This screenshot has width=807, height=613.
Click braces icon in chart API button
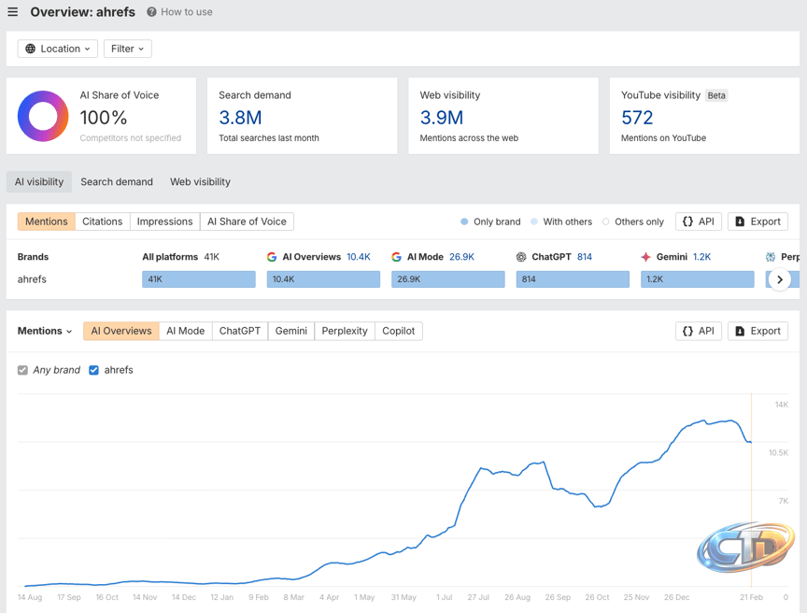(x=687, y=331)
